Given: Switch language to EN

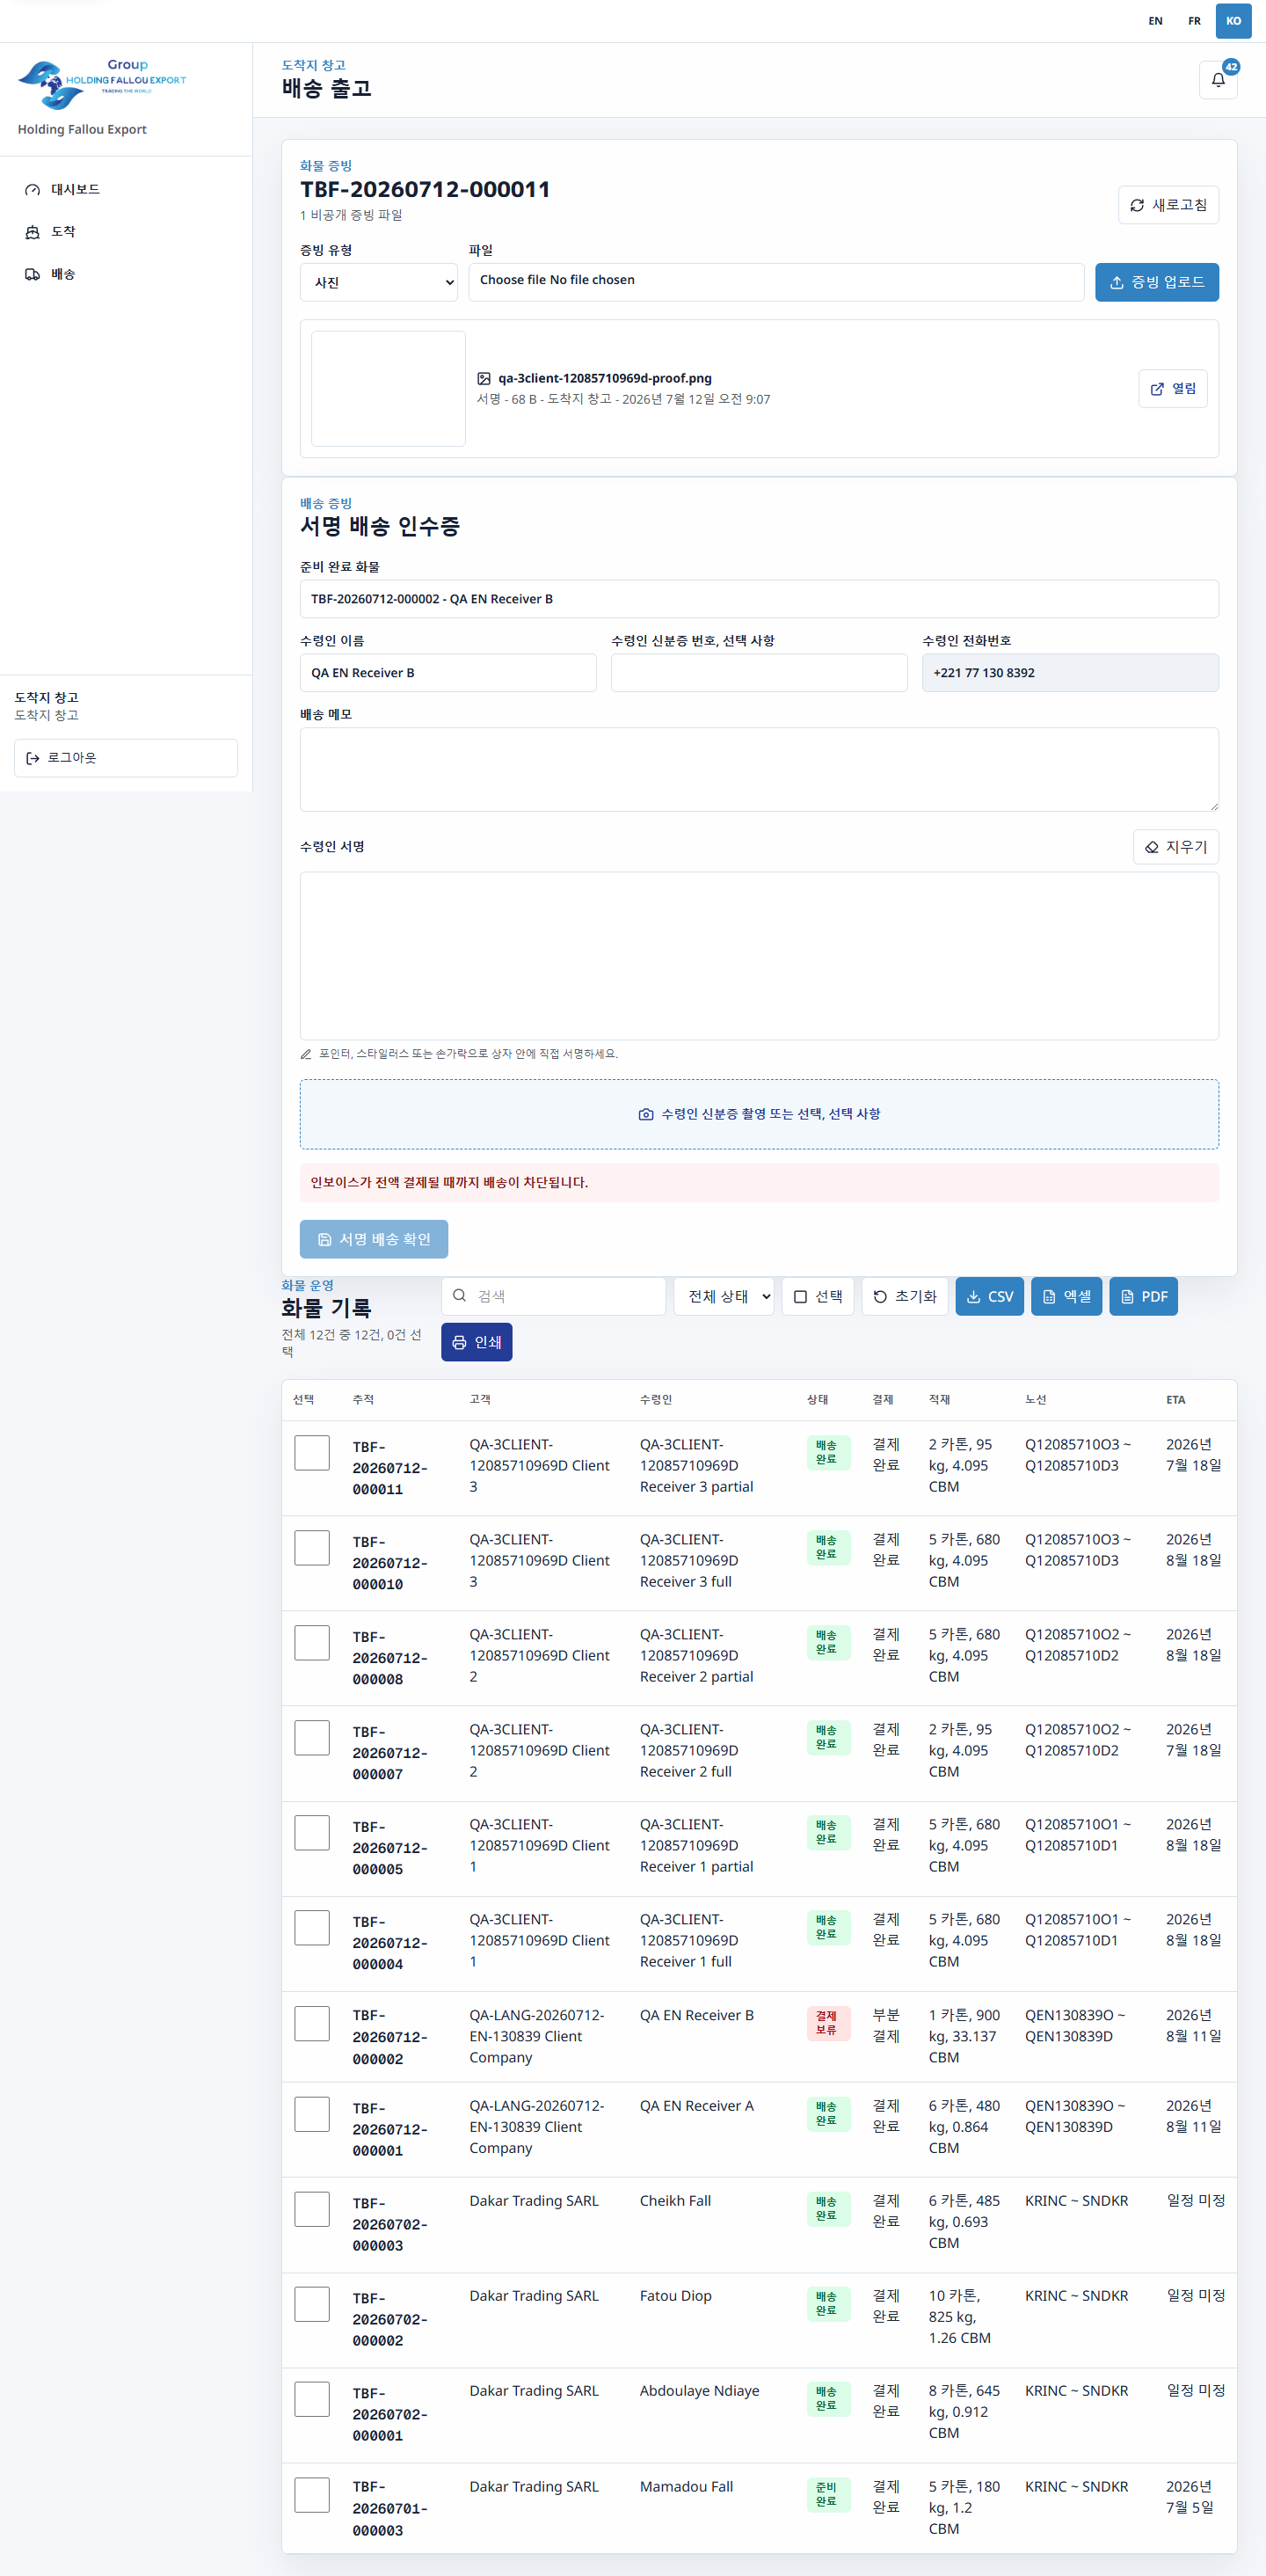Looking at the screenshot, I should point(1155,21).
